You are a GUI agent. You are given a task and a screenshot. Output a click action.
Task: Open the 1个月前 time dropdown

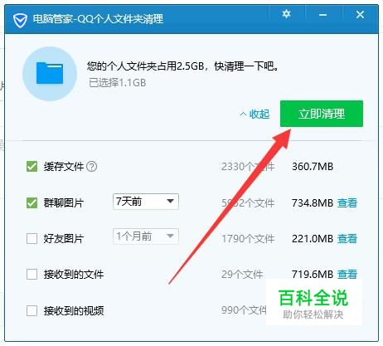click(x=146, y=236)
